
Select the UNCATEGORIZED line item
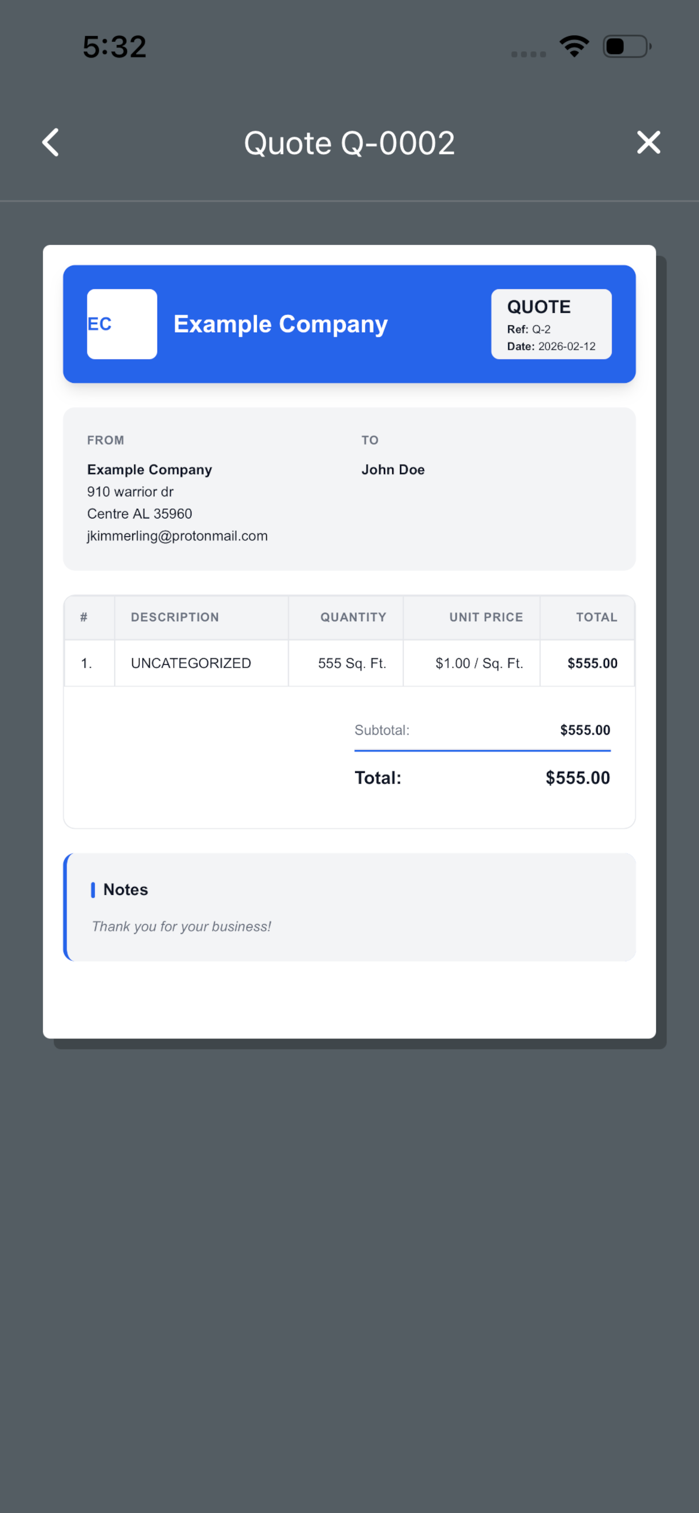coord(191,663)
